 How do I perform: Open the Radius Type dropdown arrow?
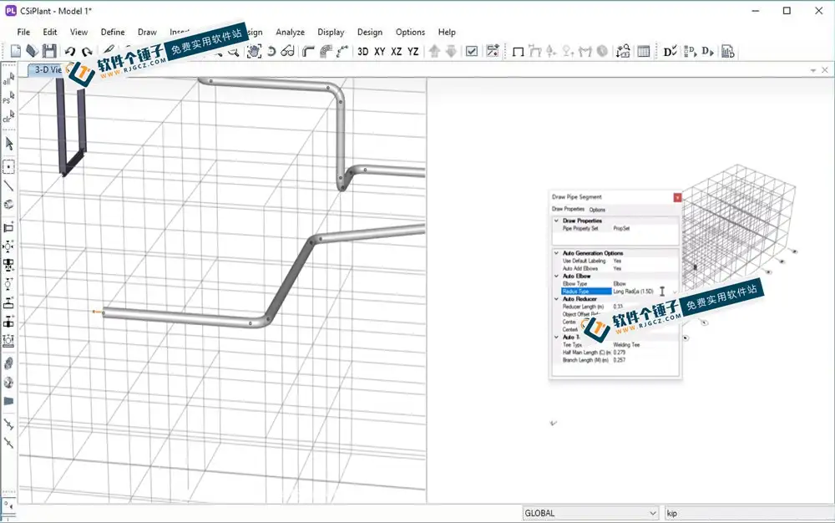coord(675,292)
